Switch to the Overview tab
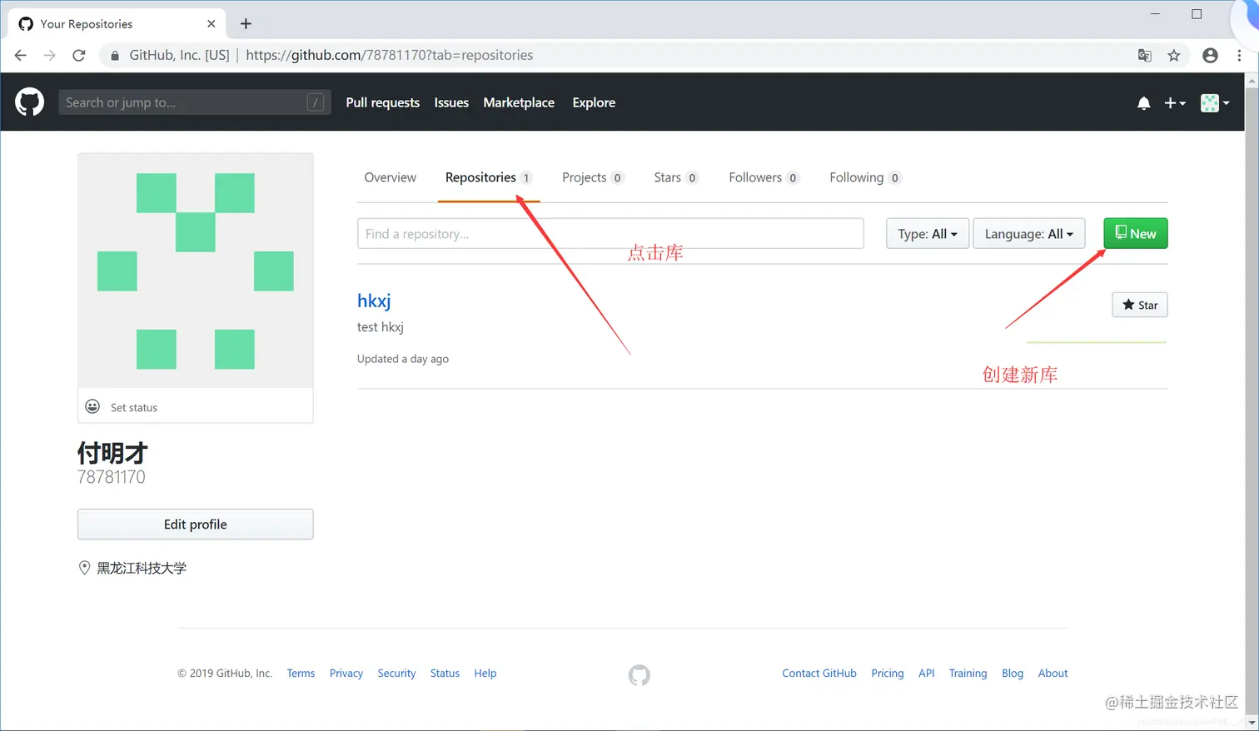The image size is (1259, 731). coord(390,177)
